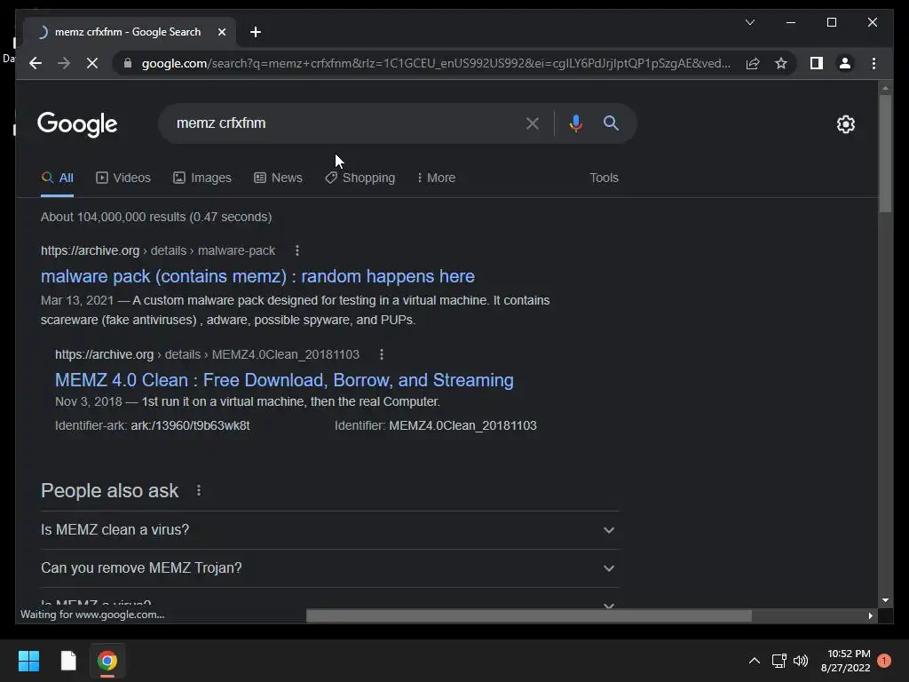Open the volume speaker tray icon
Image resolution: width=909 pixels, height=682 pixels.
(801, 661)
